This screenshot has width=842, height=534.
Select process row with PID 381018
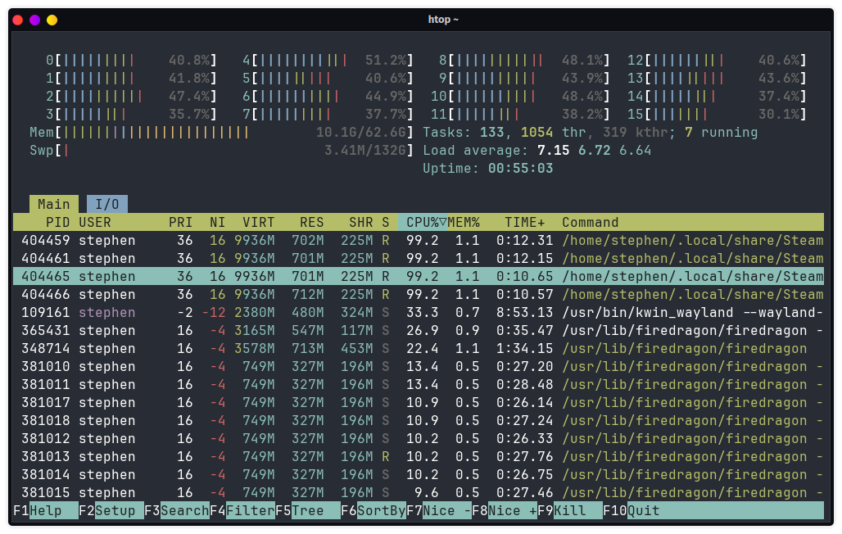click(x=419, y=421)
